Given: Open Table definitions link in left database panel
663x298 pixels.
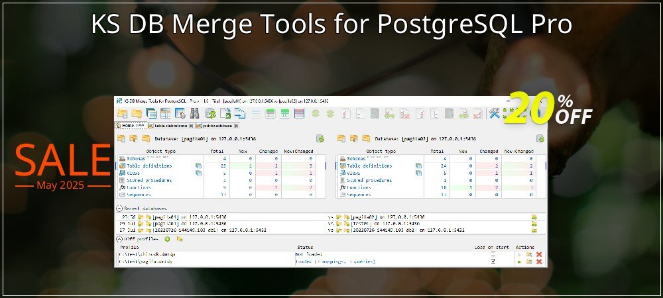Looking at the screenshot, I should tap(149, 166).
